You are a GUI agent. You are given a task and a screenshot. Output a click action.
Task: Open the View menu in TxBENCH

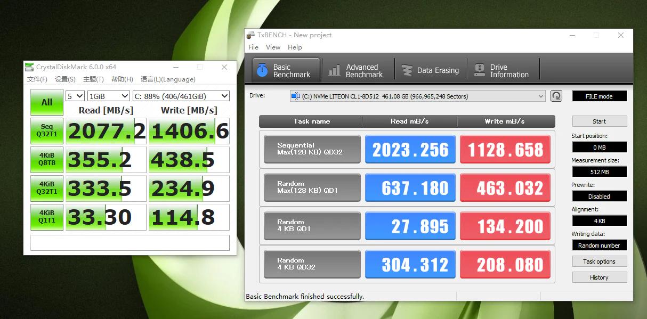click(x=273, y=47)
